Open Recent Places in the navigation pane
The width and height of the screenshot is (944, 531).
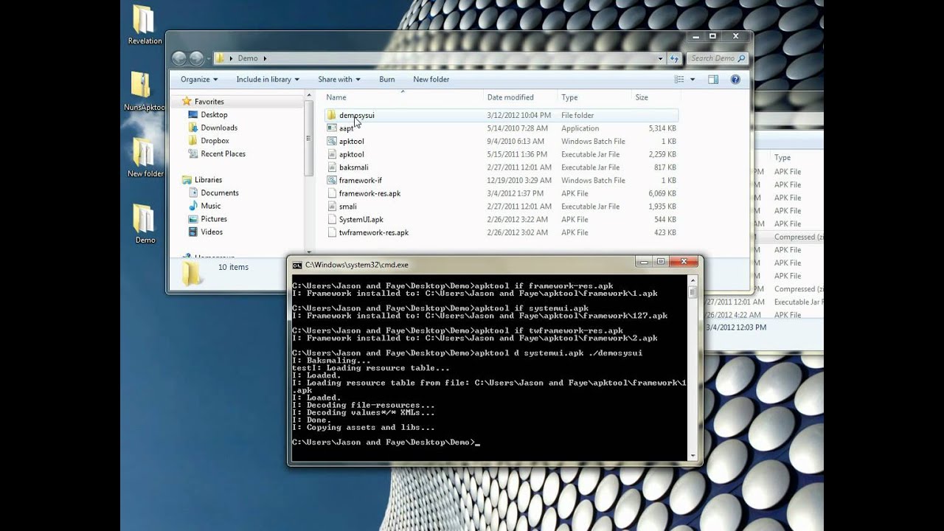[223, 153]
